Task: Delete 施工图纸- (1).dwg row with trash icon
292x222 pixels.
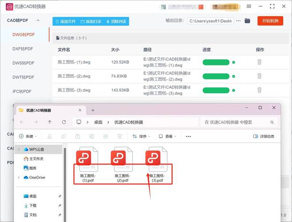Action: point(260,62)
